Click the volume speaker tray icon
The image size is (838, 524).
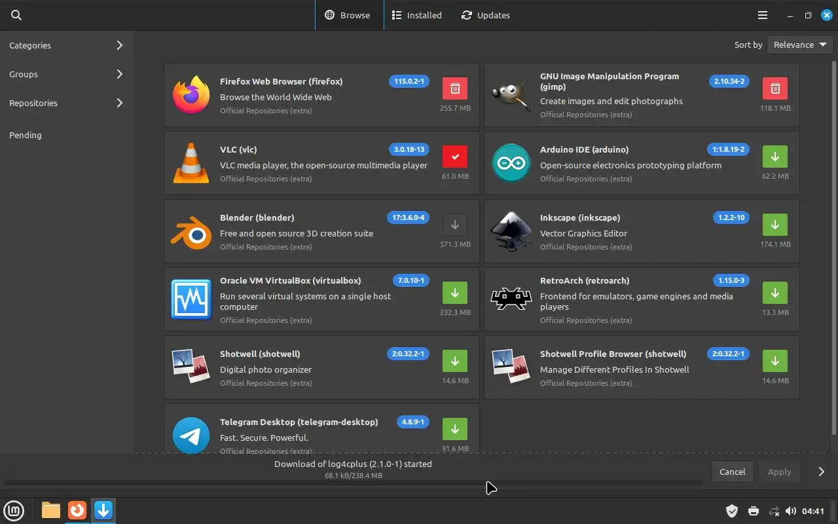click(x=791, y=511)
